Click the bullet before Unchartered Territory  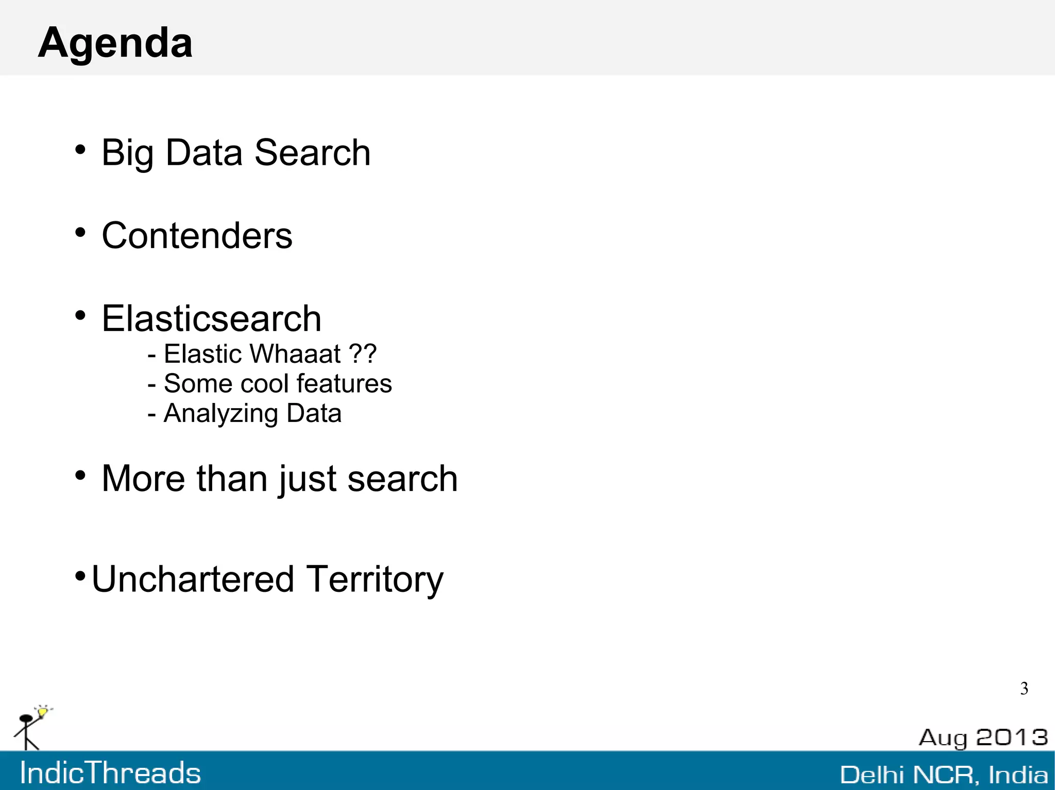click(80, 575)
